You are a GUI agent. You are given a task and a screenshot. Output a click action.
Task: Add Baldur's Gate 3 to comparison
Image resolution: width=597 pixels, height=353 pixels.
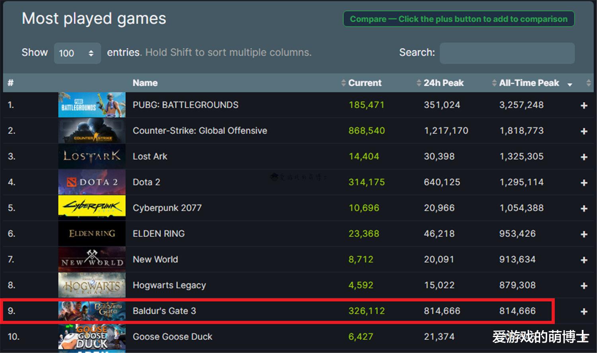tap(584, 312)
